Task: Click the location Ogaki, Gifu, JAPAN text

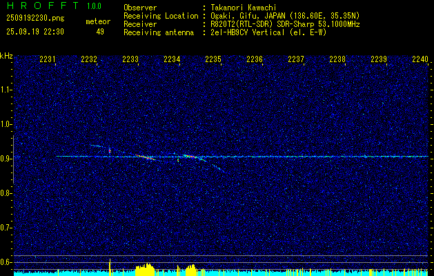Action: click(x=246, y=16)
